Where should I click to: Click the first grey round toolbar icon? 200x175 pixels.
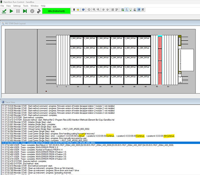click(x=103, y=9)
